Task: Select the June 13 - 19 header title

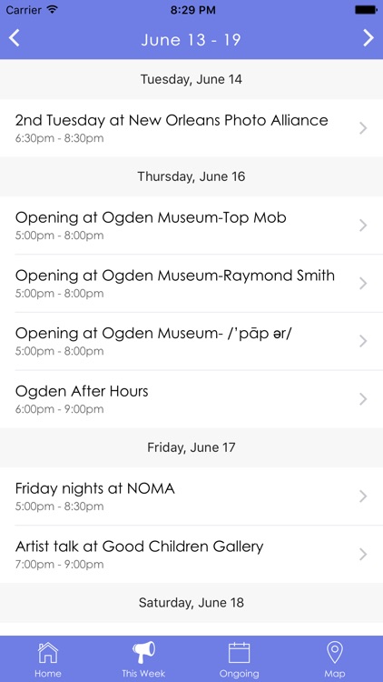Action: (x=191, y=40)
